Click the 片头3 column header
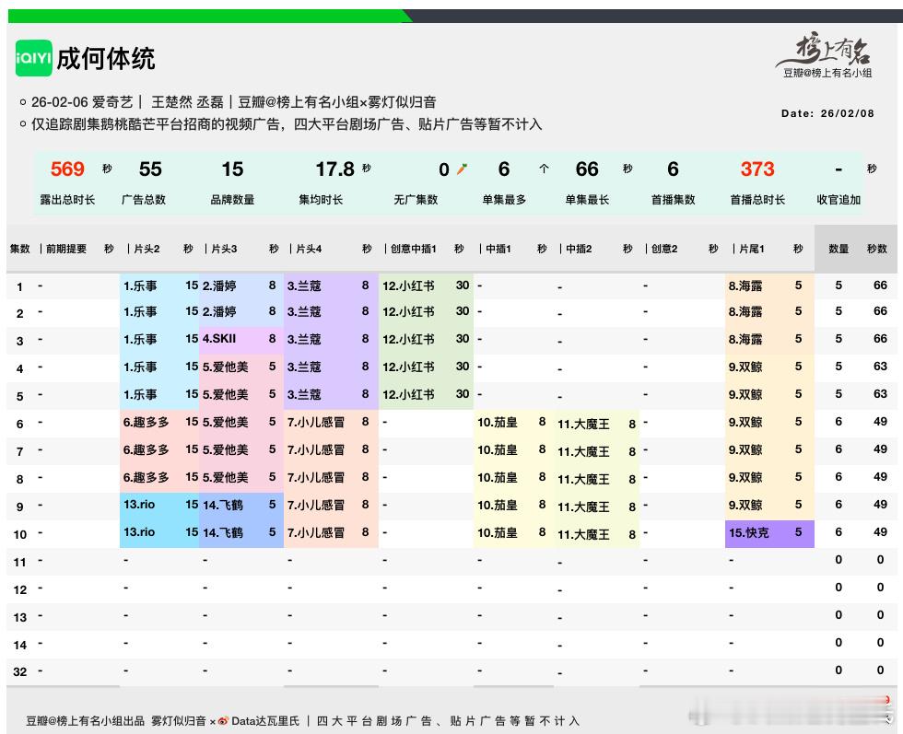The height and width of the screenshot is (734, 903). click(x=224, y=249)
